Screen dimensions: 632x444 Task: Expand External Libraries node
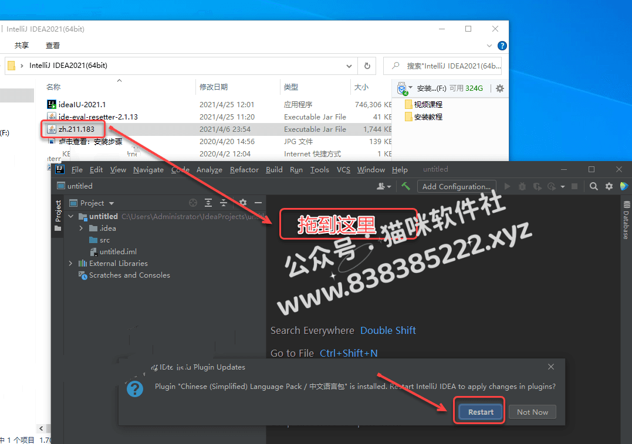[x=70, y=264]
